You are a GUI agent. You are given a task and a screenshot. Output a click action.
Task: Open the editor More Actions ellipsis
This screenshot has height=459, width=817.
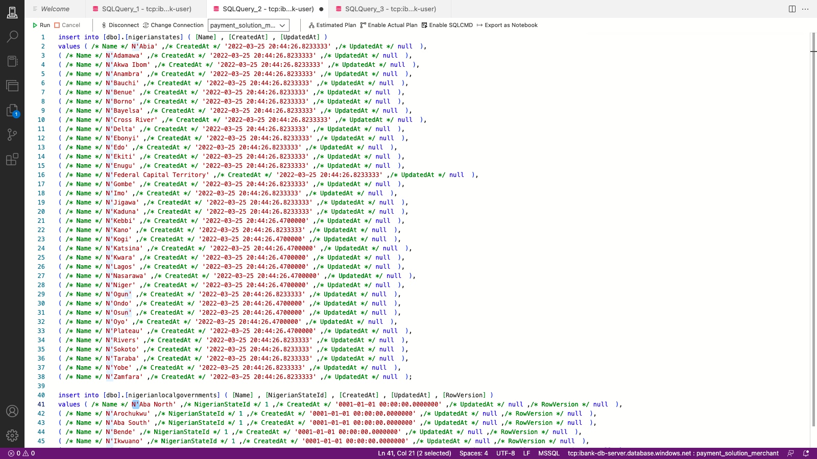point(805,9)
